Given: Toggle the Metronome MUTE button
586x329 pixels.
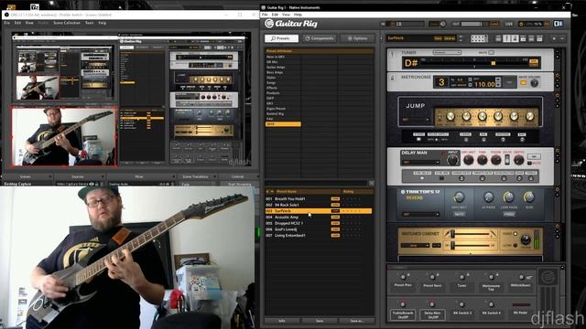Looking at the screenshot, I should [x=523, y=83].
